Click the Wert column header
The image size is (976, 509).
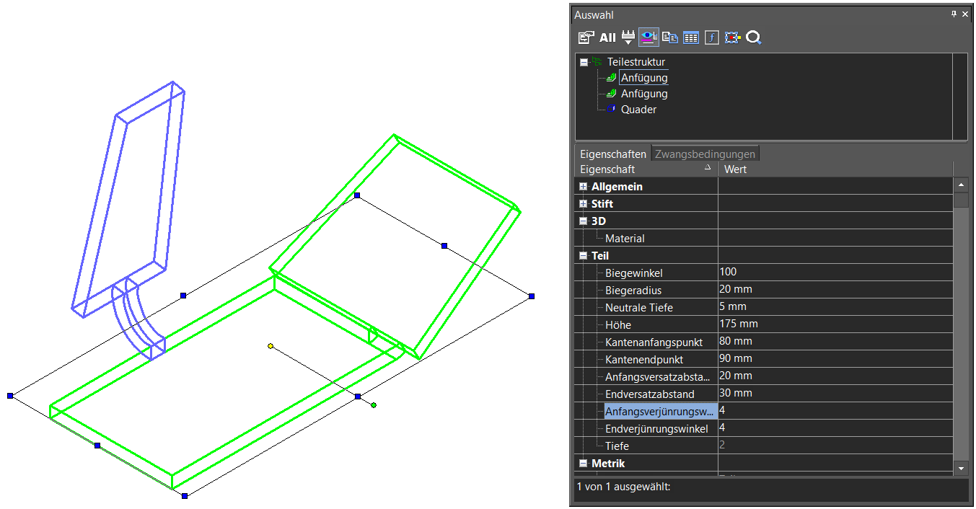coord(835,169)
